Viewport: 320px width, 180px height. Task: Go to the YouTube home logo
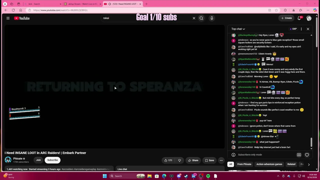tap(22, 18)
